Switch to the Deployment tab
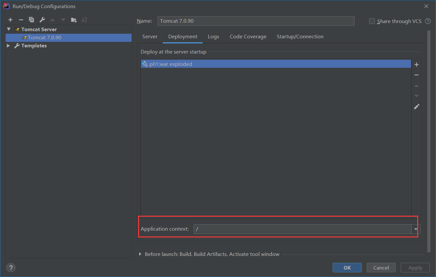This screenshot has height=277, width=436. pyautogui.click(x=183, y=37)
